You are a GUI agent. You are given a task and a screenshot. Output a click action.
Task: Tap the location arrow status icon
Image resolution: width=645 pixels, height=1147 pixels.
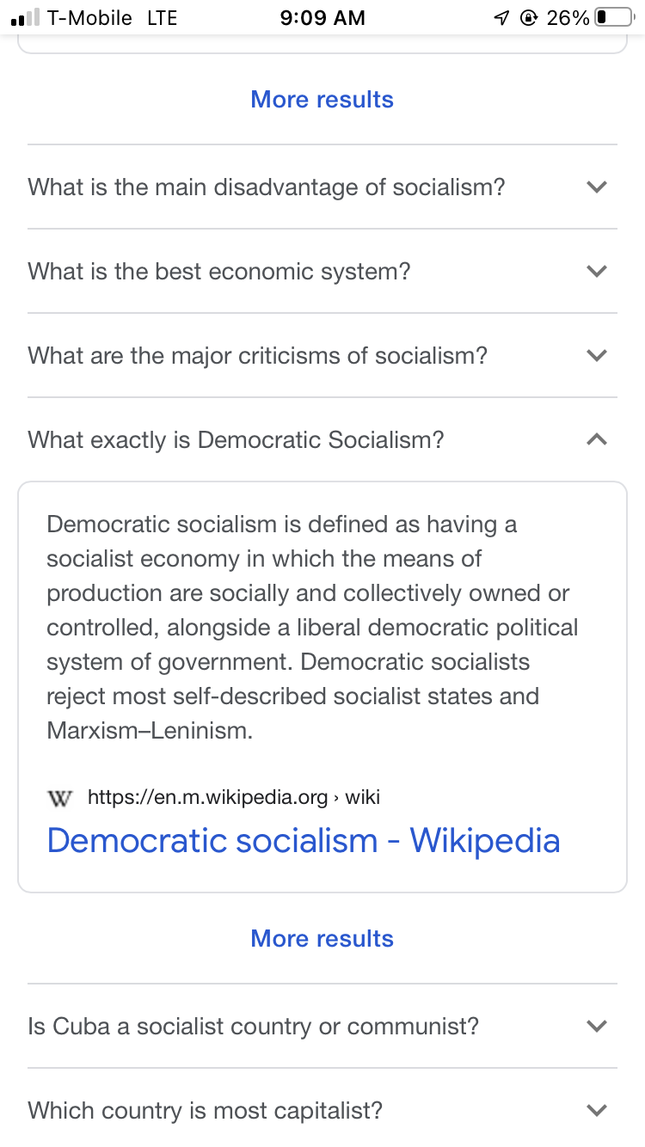coord(501,18)
